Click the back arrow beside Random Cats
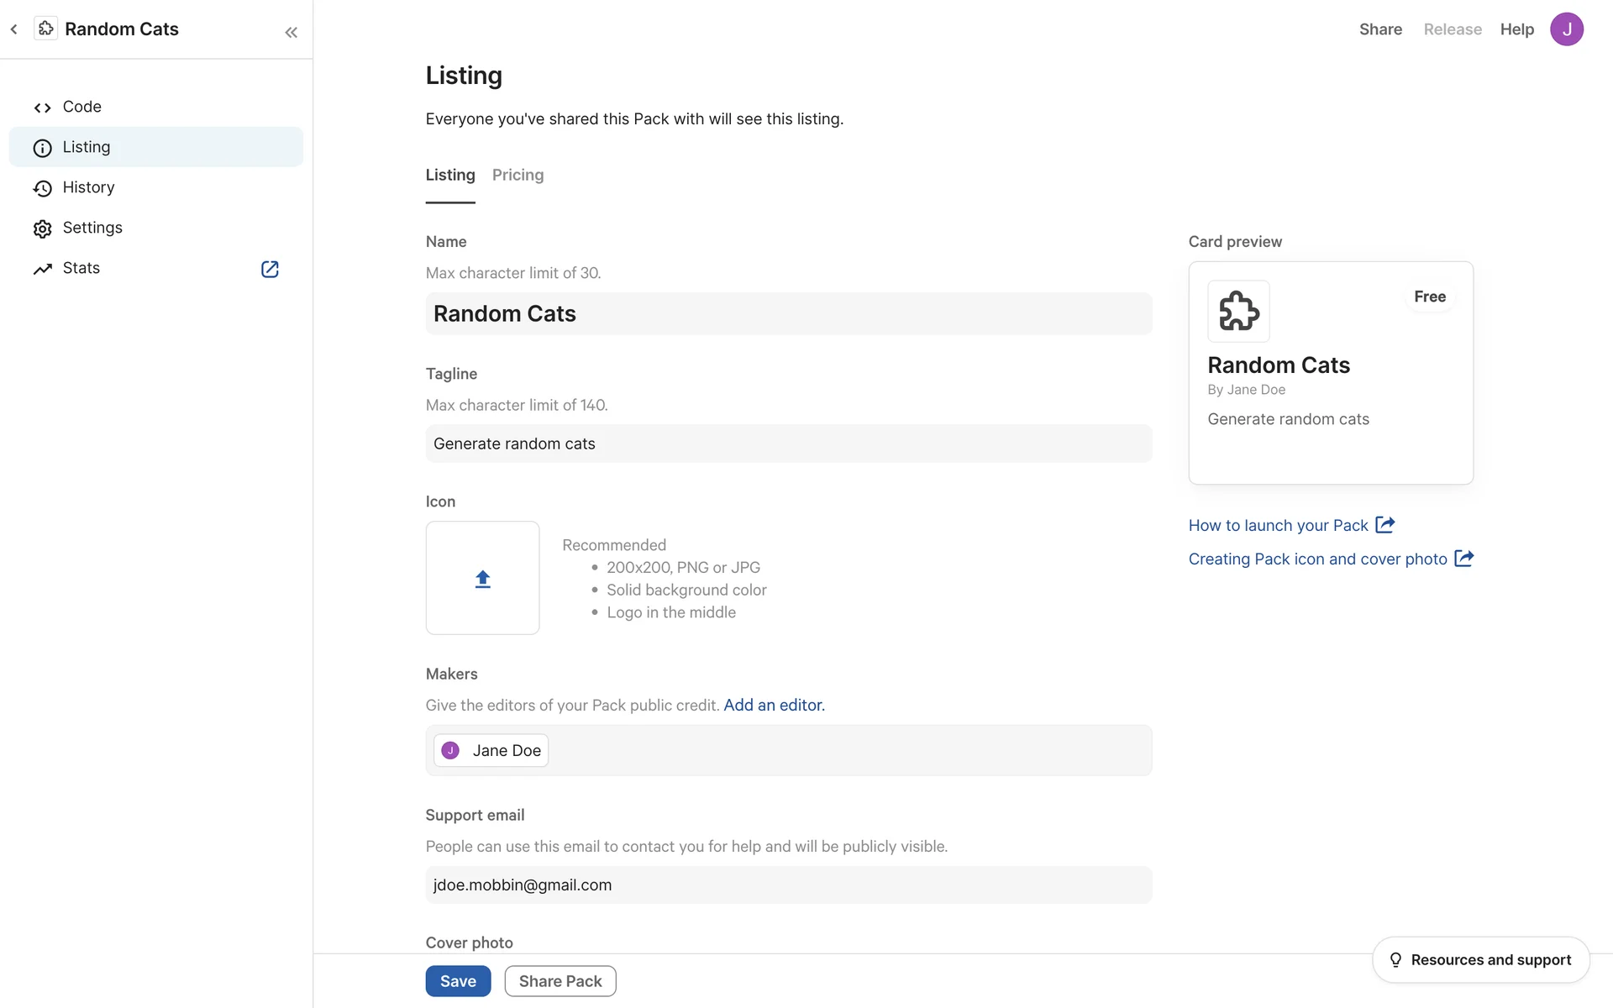 (13, 29)
